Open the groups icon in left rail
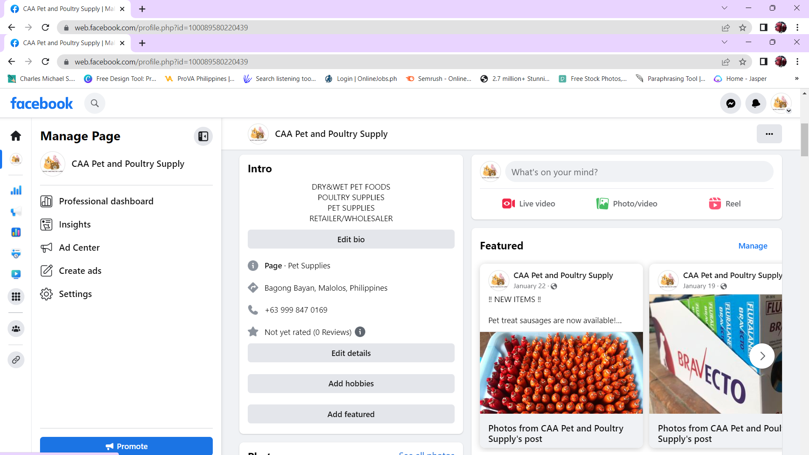Screen dimensions: 809x455 [x=16, y=329]
